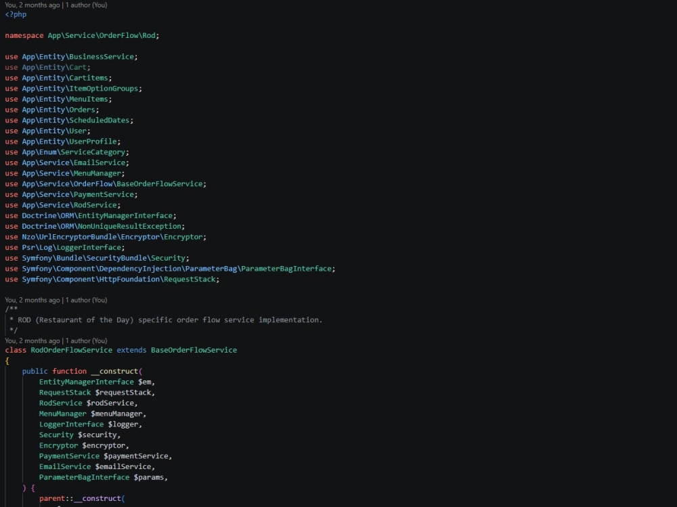Click the git blame annotation above the <?php tag

[x=56, y=5]
